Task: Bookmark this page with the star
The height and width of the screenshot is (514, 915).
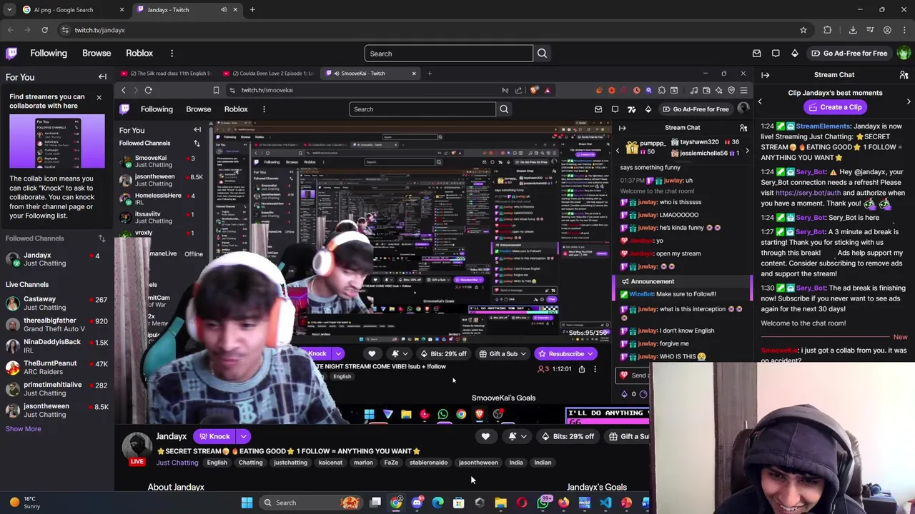Action: [803, 30]
